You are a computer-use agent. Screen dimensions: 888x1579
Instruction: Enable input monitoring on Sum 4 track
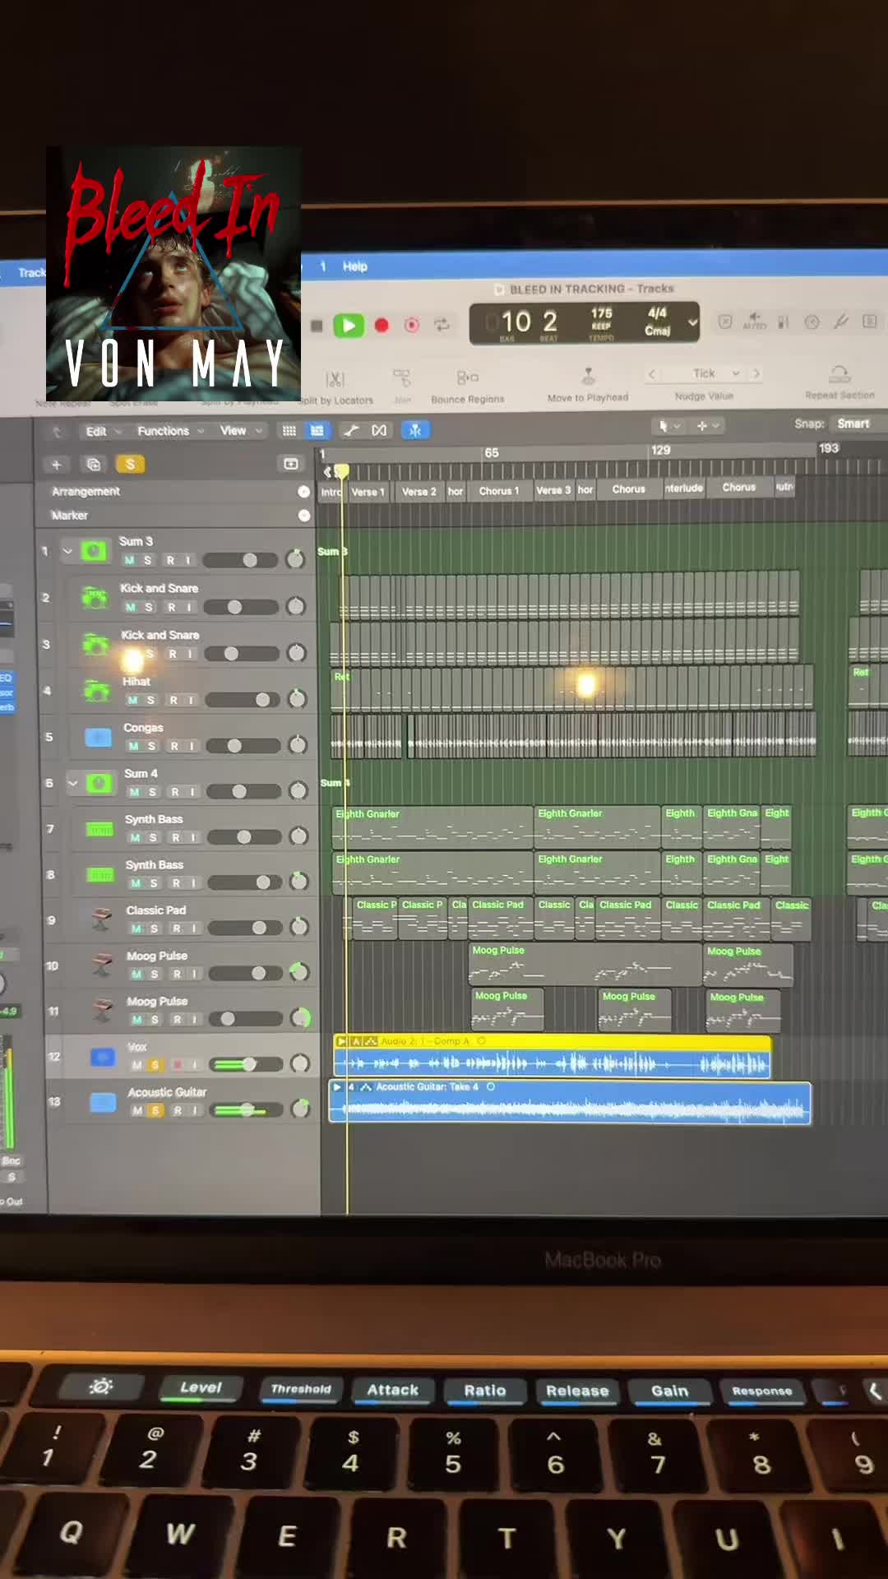pos(193,792)
